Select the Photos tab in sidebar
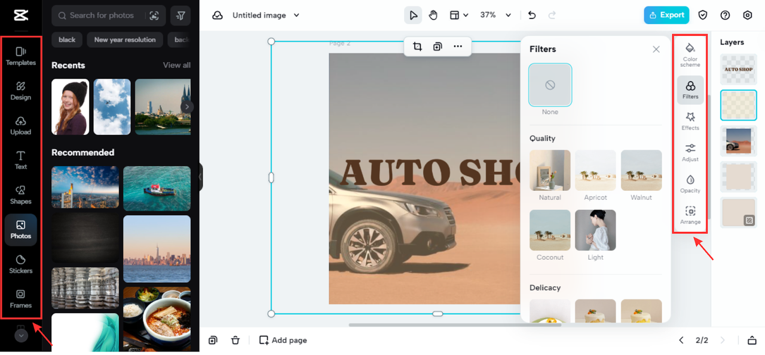 tap(21, 230)
